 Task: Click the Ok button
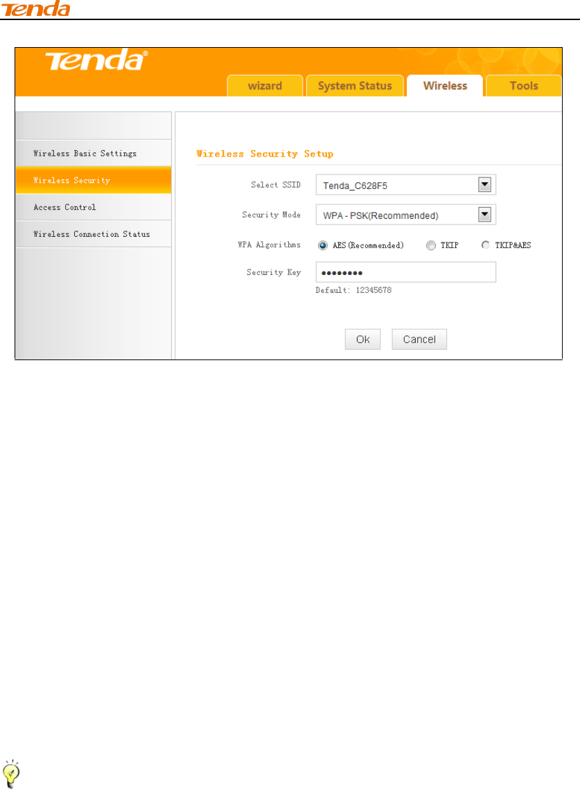pos(362,339)
